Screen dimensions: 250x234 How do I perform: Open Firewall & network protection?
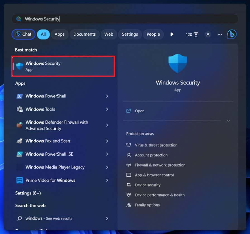tap(160, 165)
